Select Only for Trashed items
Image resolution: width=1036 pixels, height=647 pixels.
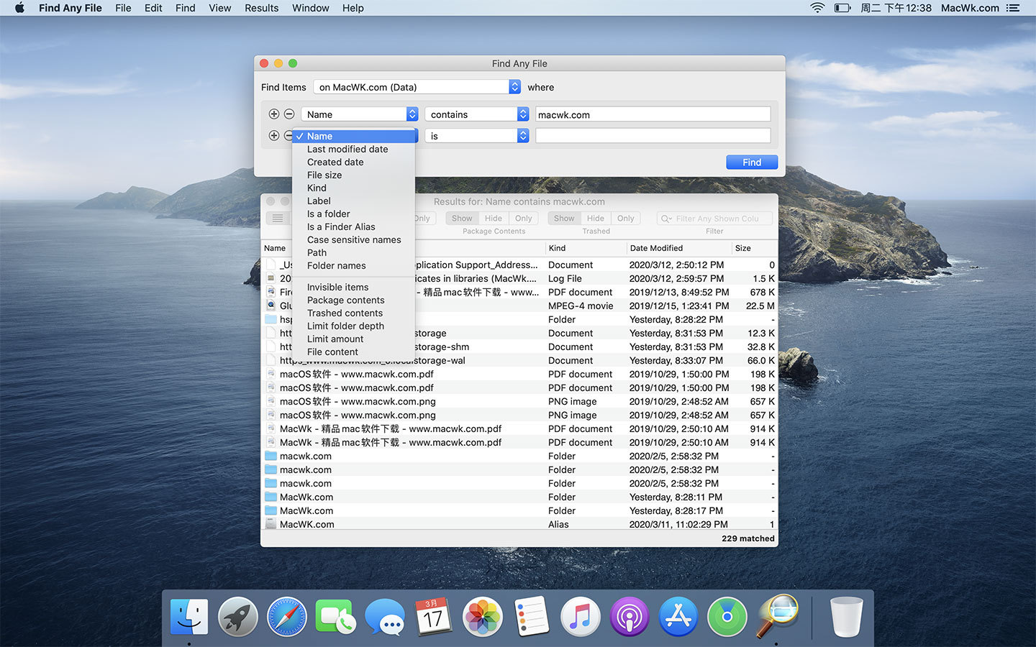(625, 219)
